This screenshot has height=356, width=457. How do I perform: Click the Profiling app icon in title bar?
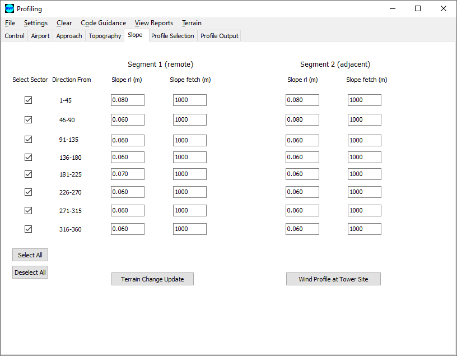pos(9,8)
